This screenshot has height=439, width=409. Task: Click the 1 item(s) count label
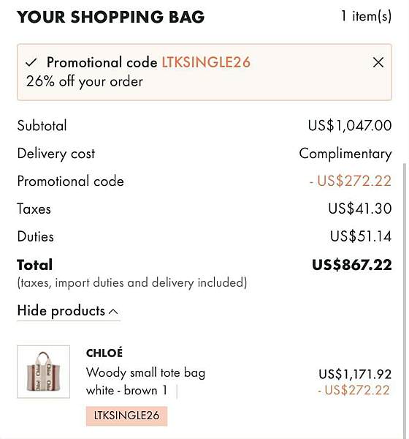pyautogui.click(x=366, y=16)
